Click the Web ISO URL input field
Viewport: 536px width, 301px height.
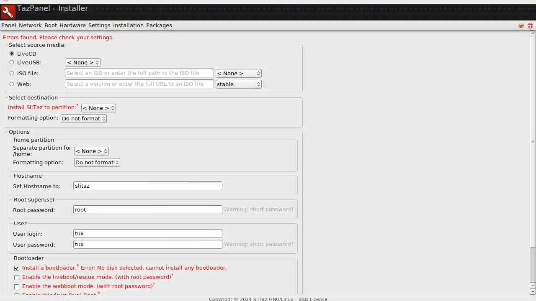139,84
